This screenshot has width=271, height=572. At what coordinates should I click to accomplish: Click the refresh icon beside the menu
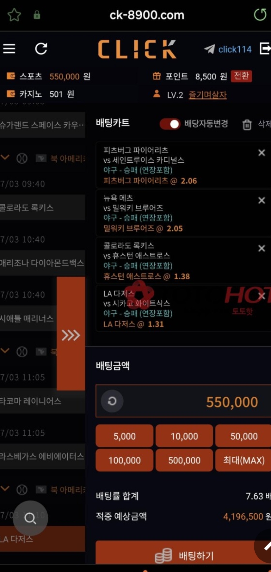click(41, 49)
